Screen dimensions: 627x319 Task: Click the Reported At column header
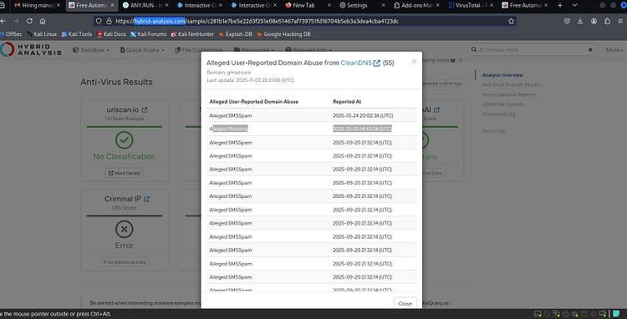[x=347, y=102]
